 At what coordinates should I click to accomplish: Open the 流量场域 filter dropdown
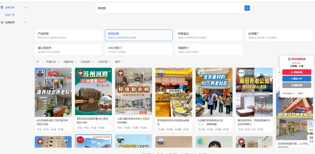pos(70,62)
